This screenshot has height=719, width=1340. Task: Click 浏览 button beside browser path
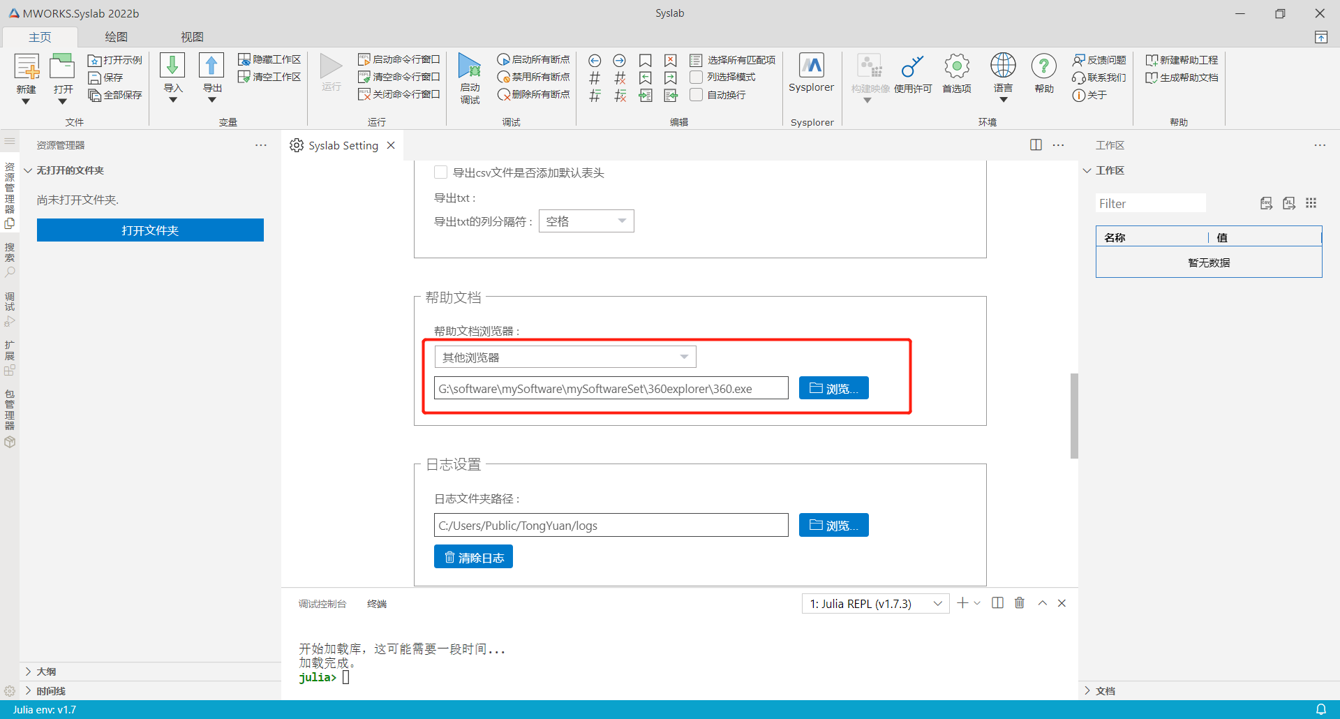[x=833, y=388]
